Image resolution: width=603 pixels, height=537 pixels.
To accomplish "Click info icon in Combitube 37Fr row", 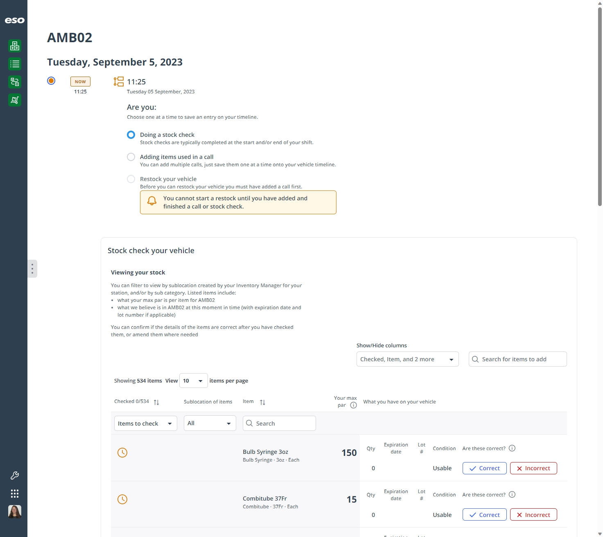I will [512, 494].
